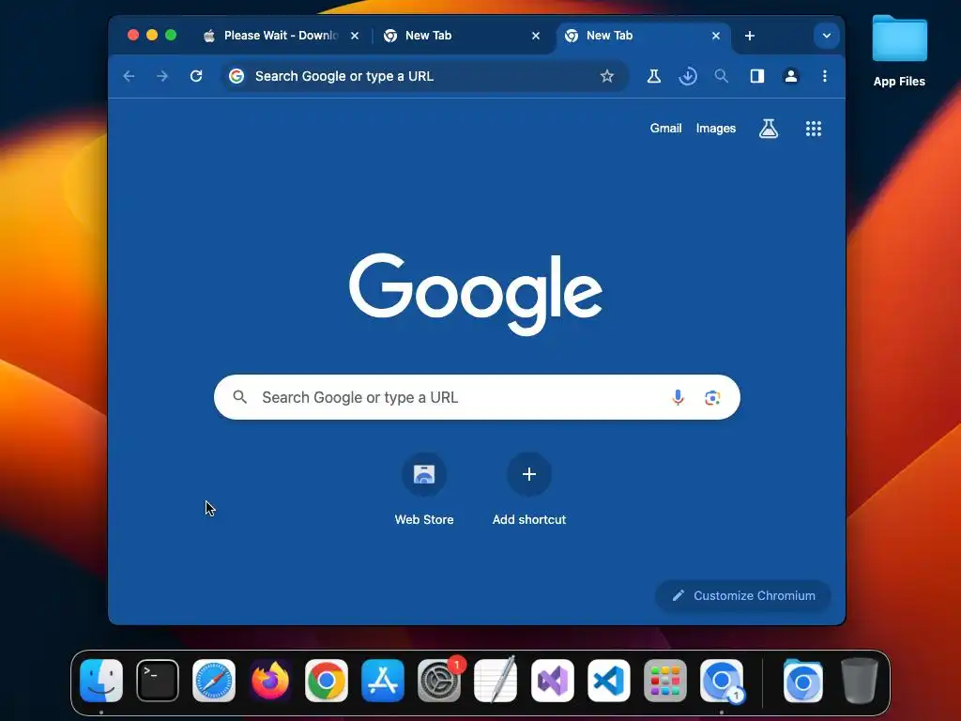Launch Terminal from the dock
Image resolution: width=961 pixels, height=721 pixels.
coord(158,681)
